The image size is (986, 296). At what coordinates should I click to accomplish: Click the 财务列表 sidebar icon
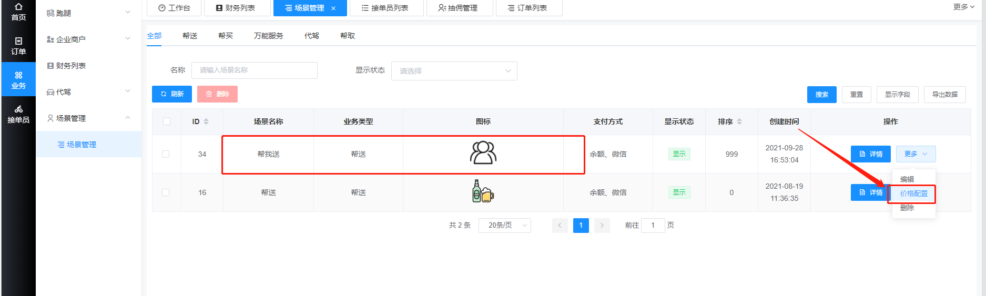pyautogui.click(x=50, y=66)
